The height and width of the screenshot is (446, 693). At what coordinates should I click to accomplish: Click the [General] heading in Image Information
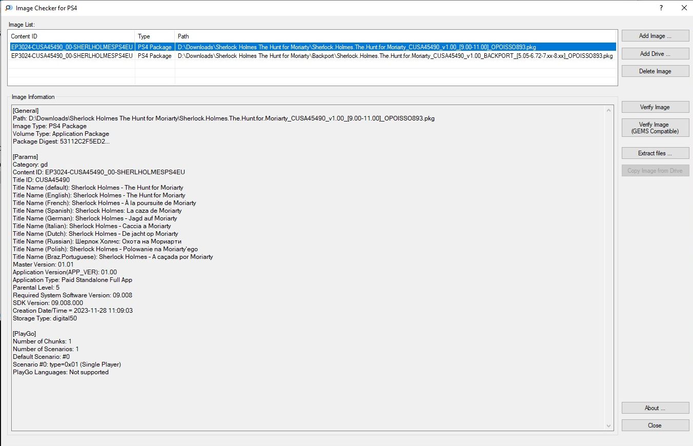click(x=26, y=111)
